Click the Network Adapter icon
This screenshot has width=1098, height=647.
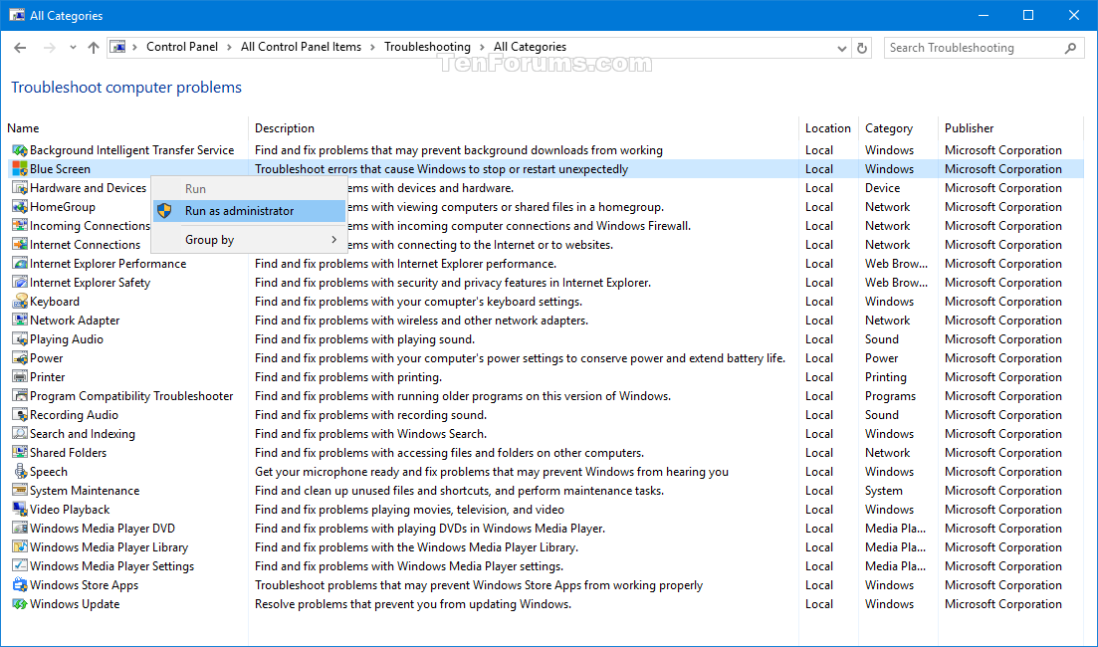pyautogui.click(x=20, y=320)
